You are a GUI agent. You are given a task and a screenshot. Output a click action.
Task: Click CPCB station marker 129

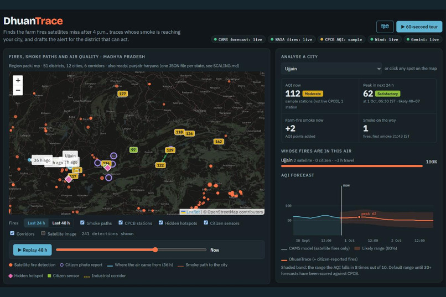point(170,150)
